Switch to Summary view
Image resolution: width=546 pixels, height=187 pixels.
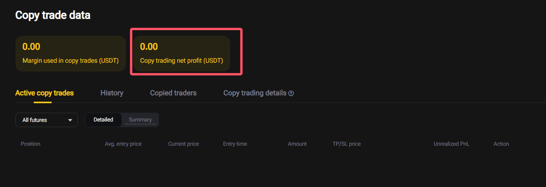pyautogui.click(x=140, y=120)
